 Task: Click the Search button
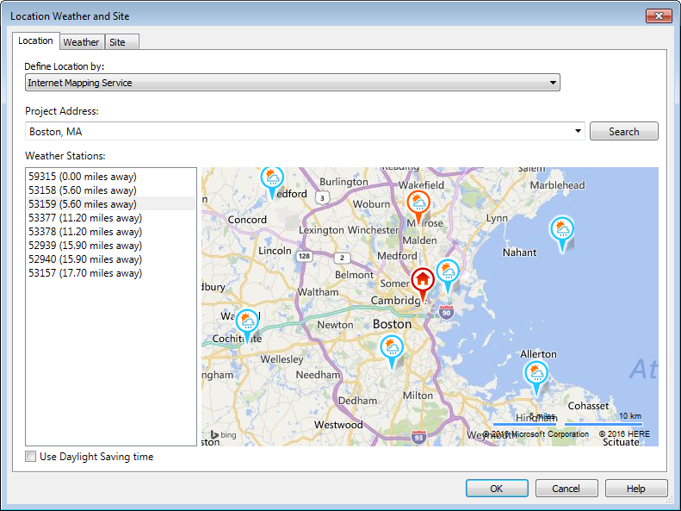623,131
